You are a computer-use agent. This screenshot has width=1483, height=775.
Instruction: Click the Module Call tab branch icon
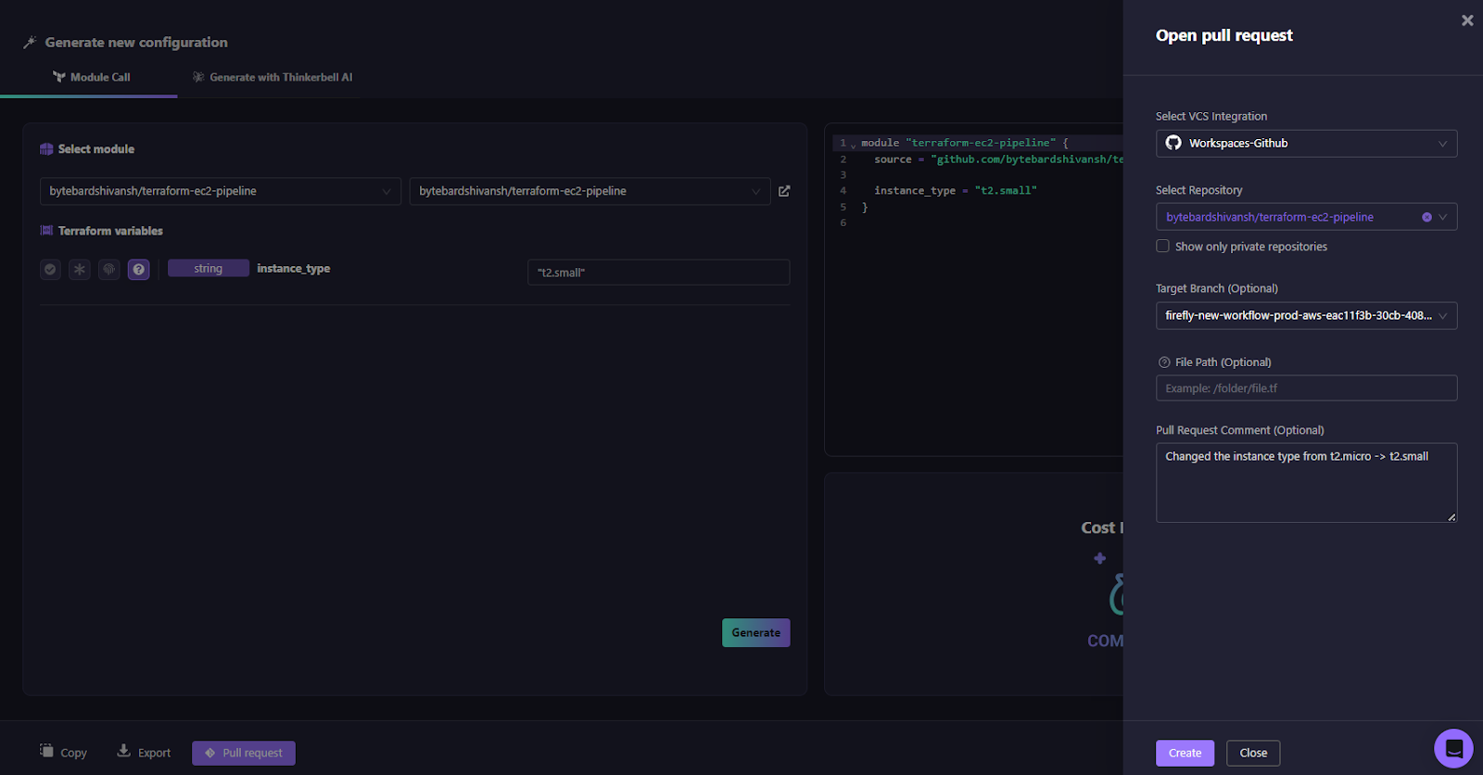point(59,77)
